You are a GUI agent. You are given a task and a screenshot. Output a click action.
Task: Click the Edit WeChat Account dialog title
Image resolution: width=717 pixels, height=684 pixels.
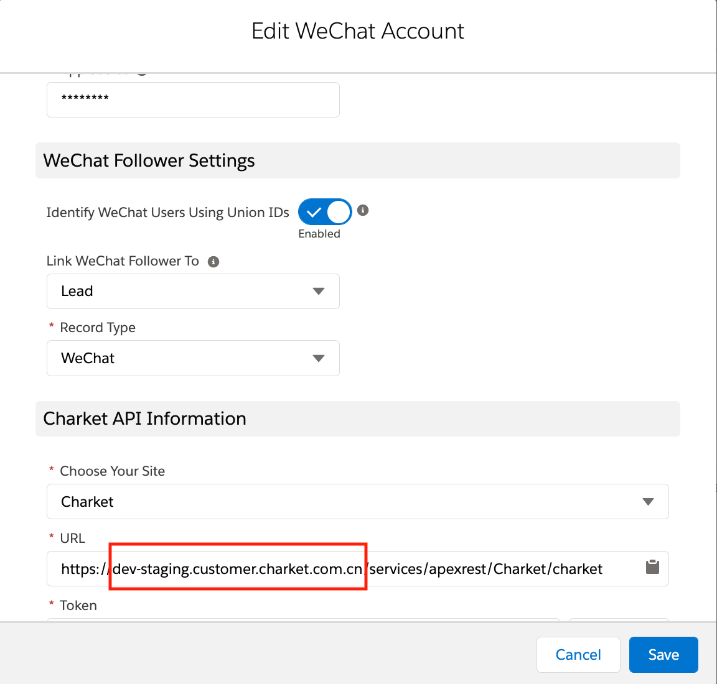pos(358,31)
